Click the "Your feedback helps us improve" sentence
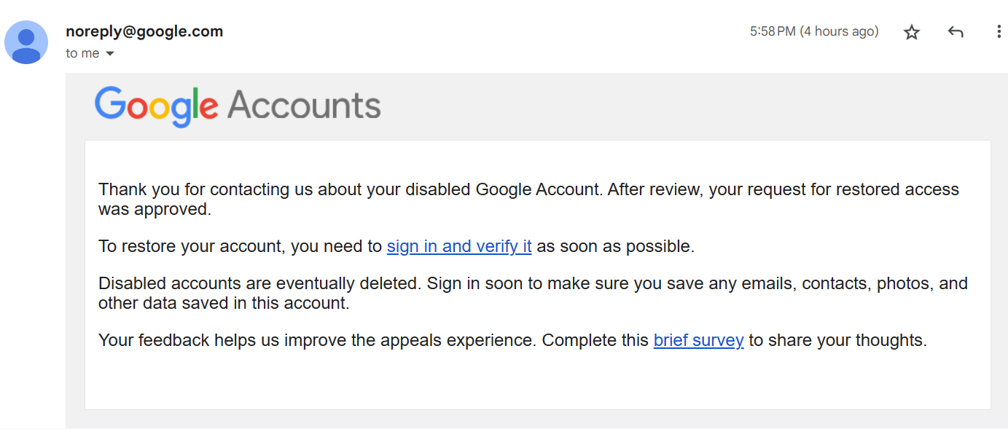 (x=512, y=340)
